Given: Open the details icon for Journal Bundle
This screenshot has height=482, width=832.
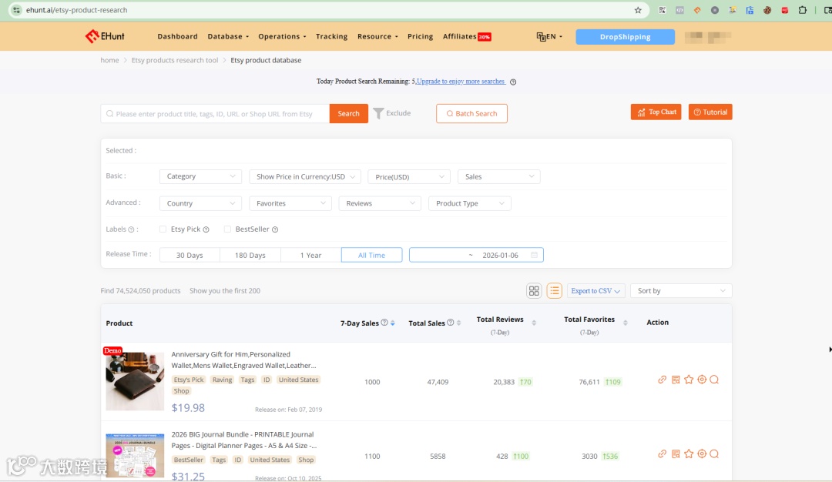Looking at the screenshot, I should tap(676, 454).
